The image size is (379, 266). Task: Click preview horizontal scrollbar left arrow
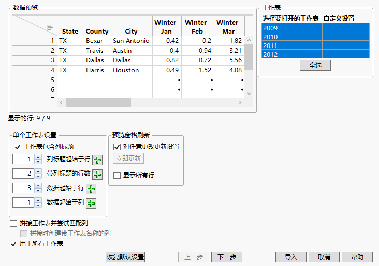click(62, 102)
